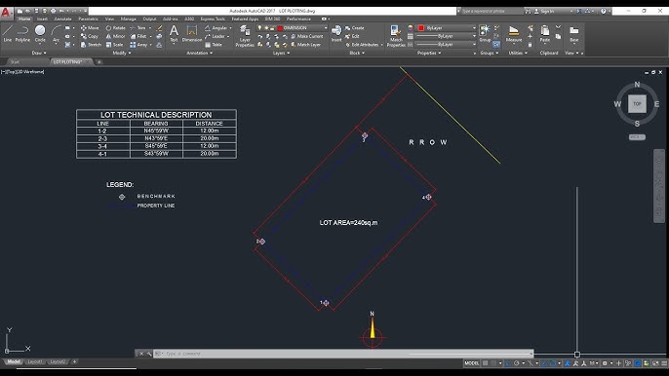Open the Text annotation tool
669x376 pixels.
[174, 33]
